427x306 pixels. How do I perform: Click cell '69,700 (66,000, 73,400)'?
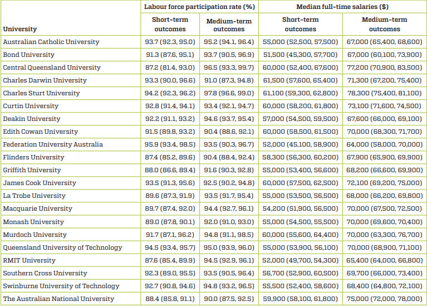tap(385, 273)
